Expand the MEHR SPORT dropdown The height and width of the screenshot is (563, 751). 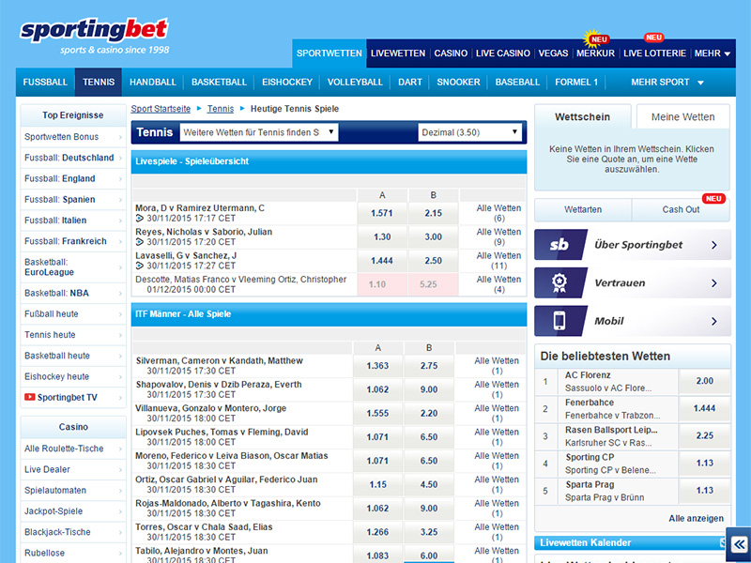[x=667, y=83]
